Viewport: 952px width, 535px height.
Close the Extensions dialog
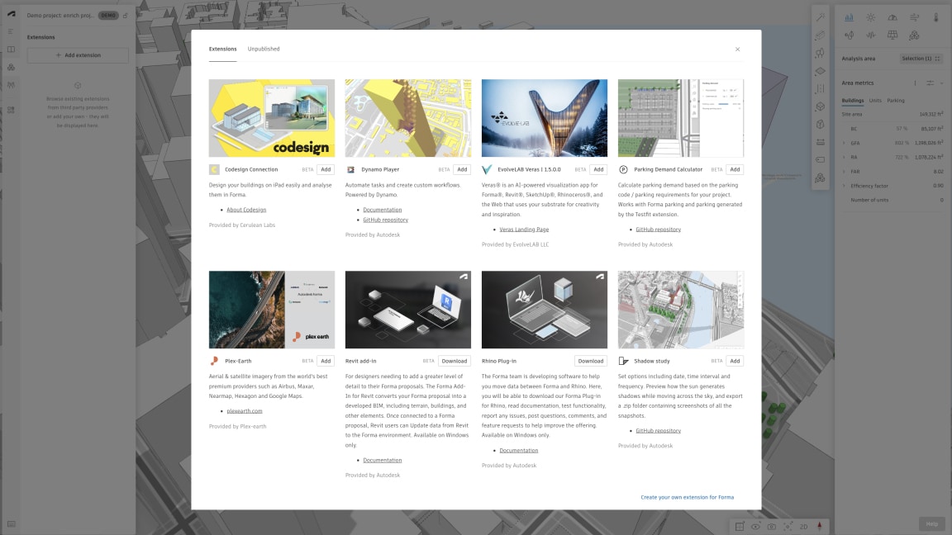737,50
